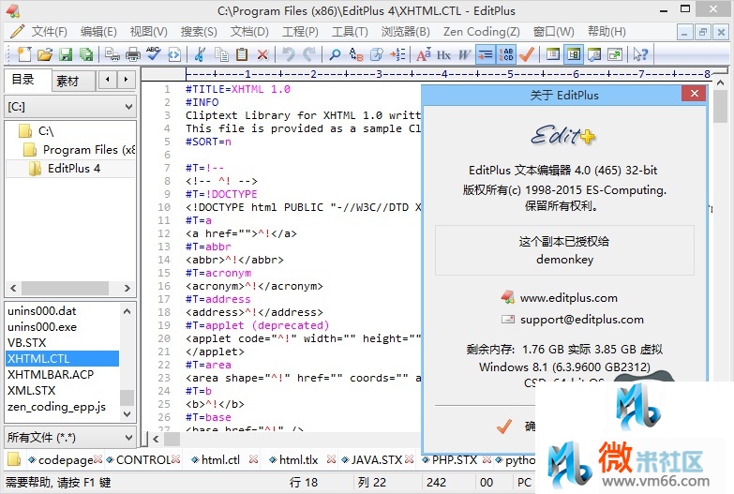Open the Zen Coding(Z) menu
This screenshot has width=734, height=494.
pos(481,31)
